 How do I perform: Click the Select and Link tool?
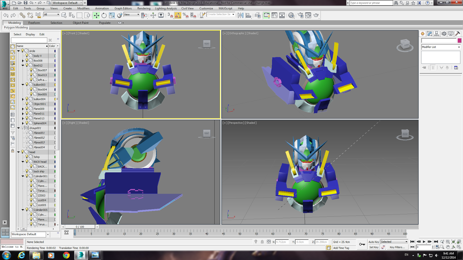22,15
